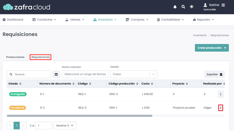Click the 0-2 document number cell
Image resolution: width=234 pixels, height=131 pixels.
42,108
